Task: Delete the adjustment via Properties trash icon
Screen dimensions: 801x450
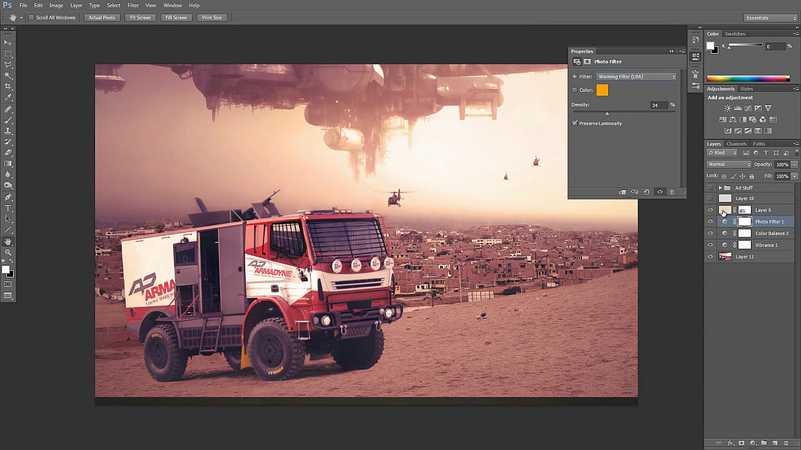Action: (672, 192)
